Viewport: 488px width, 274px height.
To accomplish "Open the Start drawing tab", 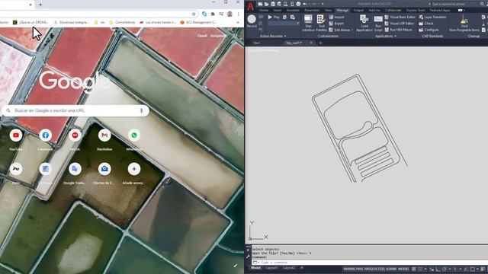I will (x=256, y=43).
